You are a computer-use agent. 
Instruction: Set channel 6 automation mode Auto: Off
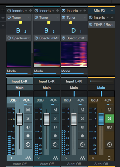[x=101, y=164]
